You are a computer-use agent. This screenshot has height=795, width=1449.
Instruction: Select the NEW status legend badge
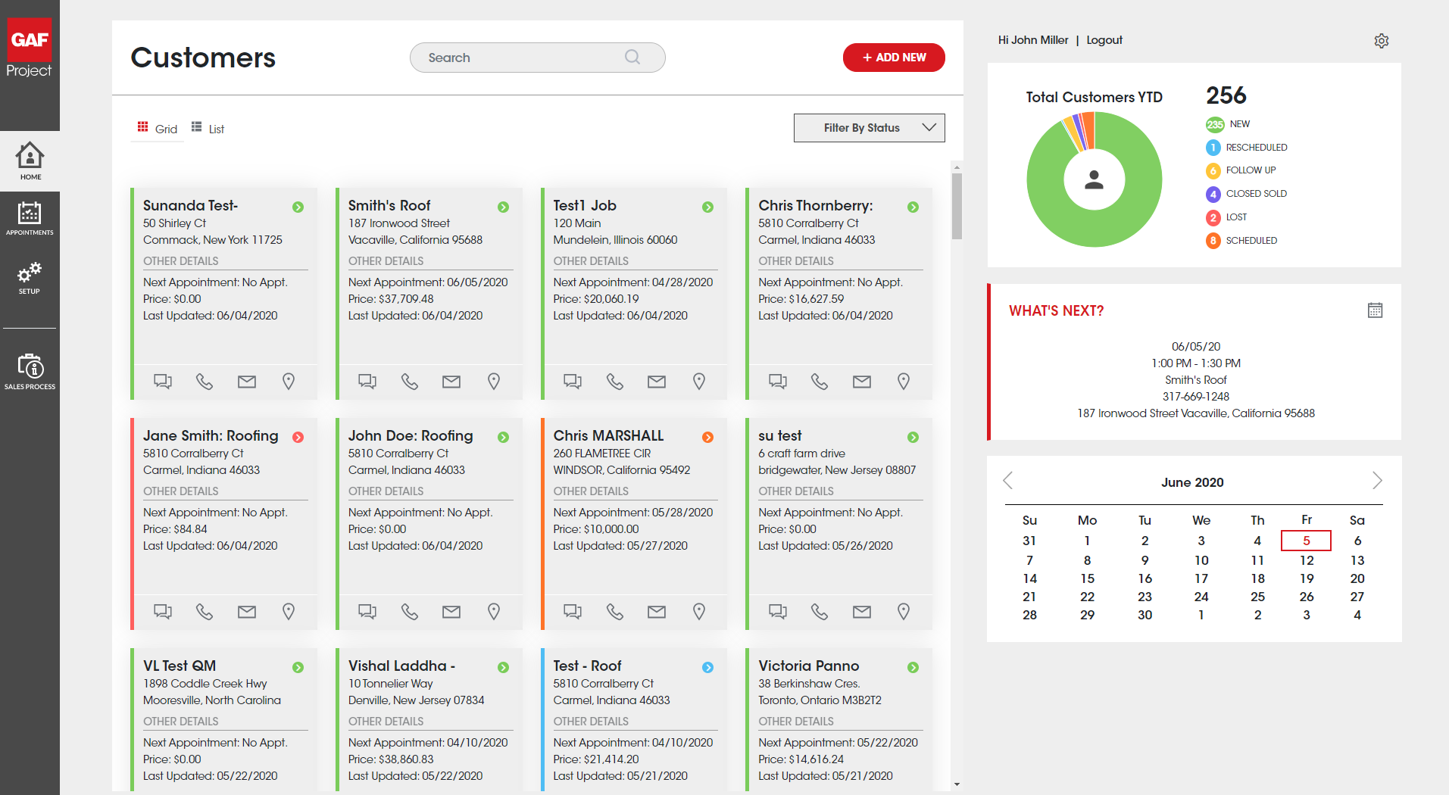point(1215,124)
